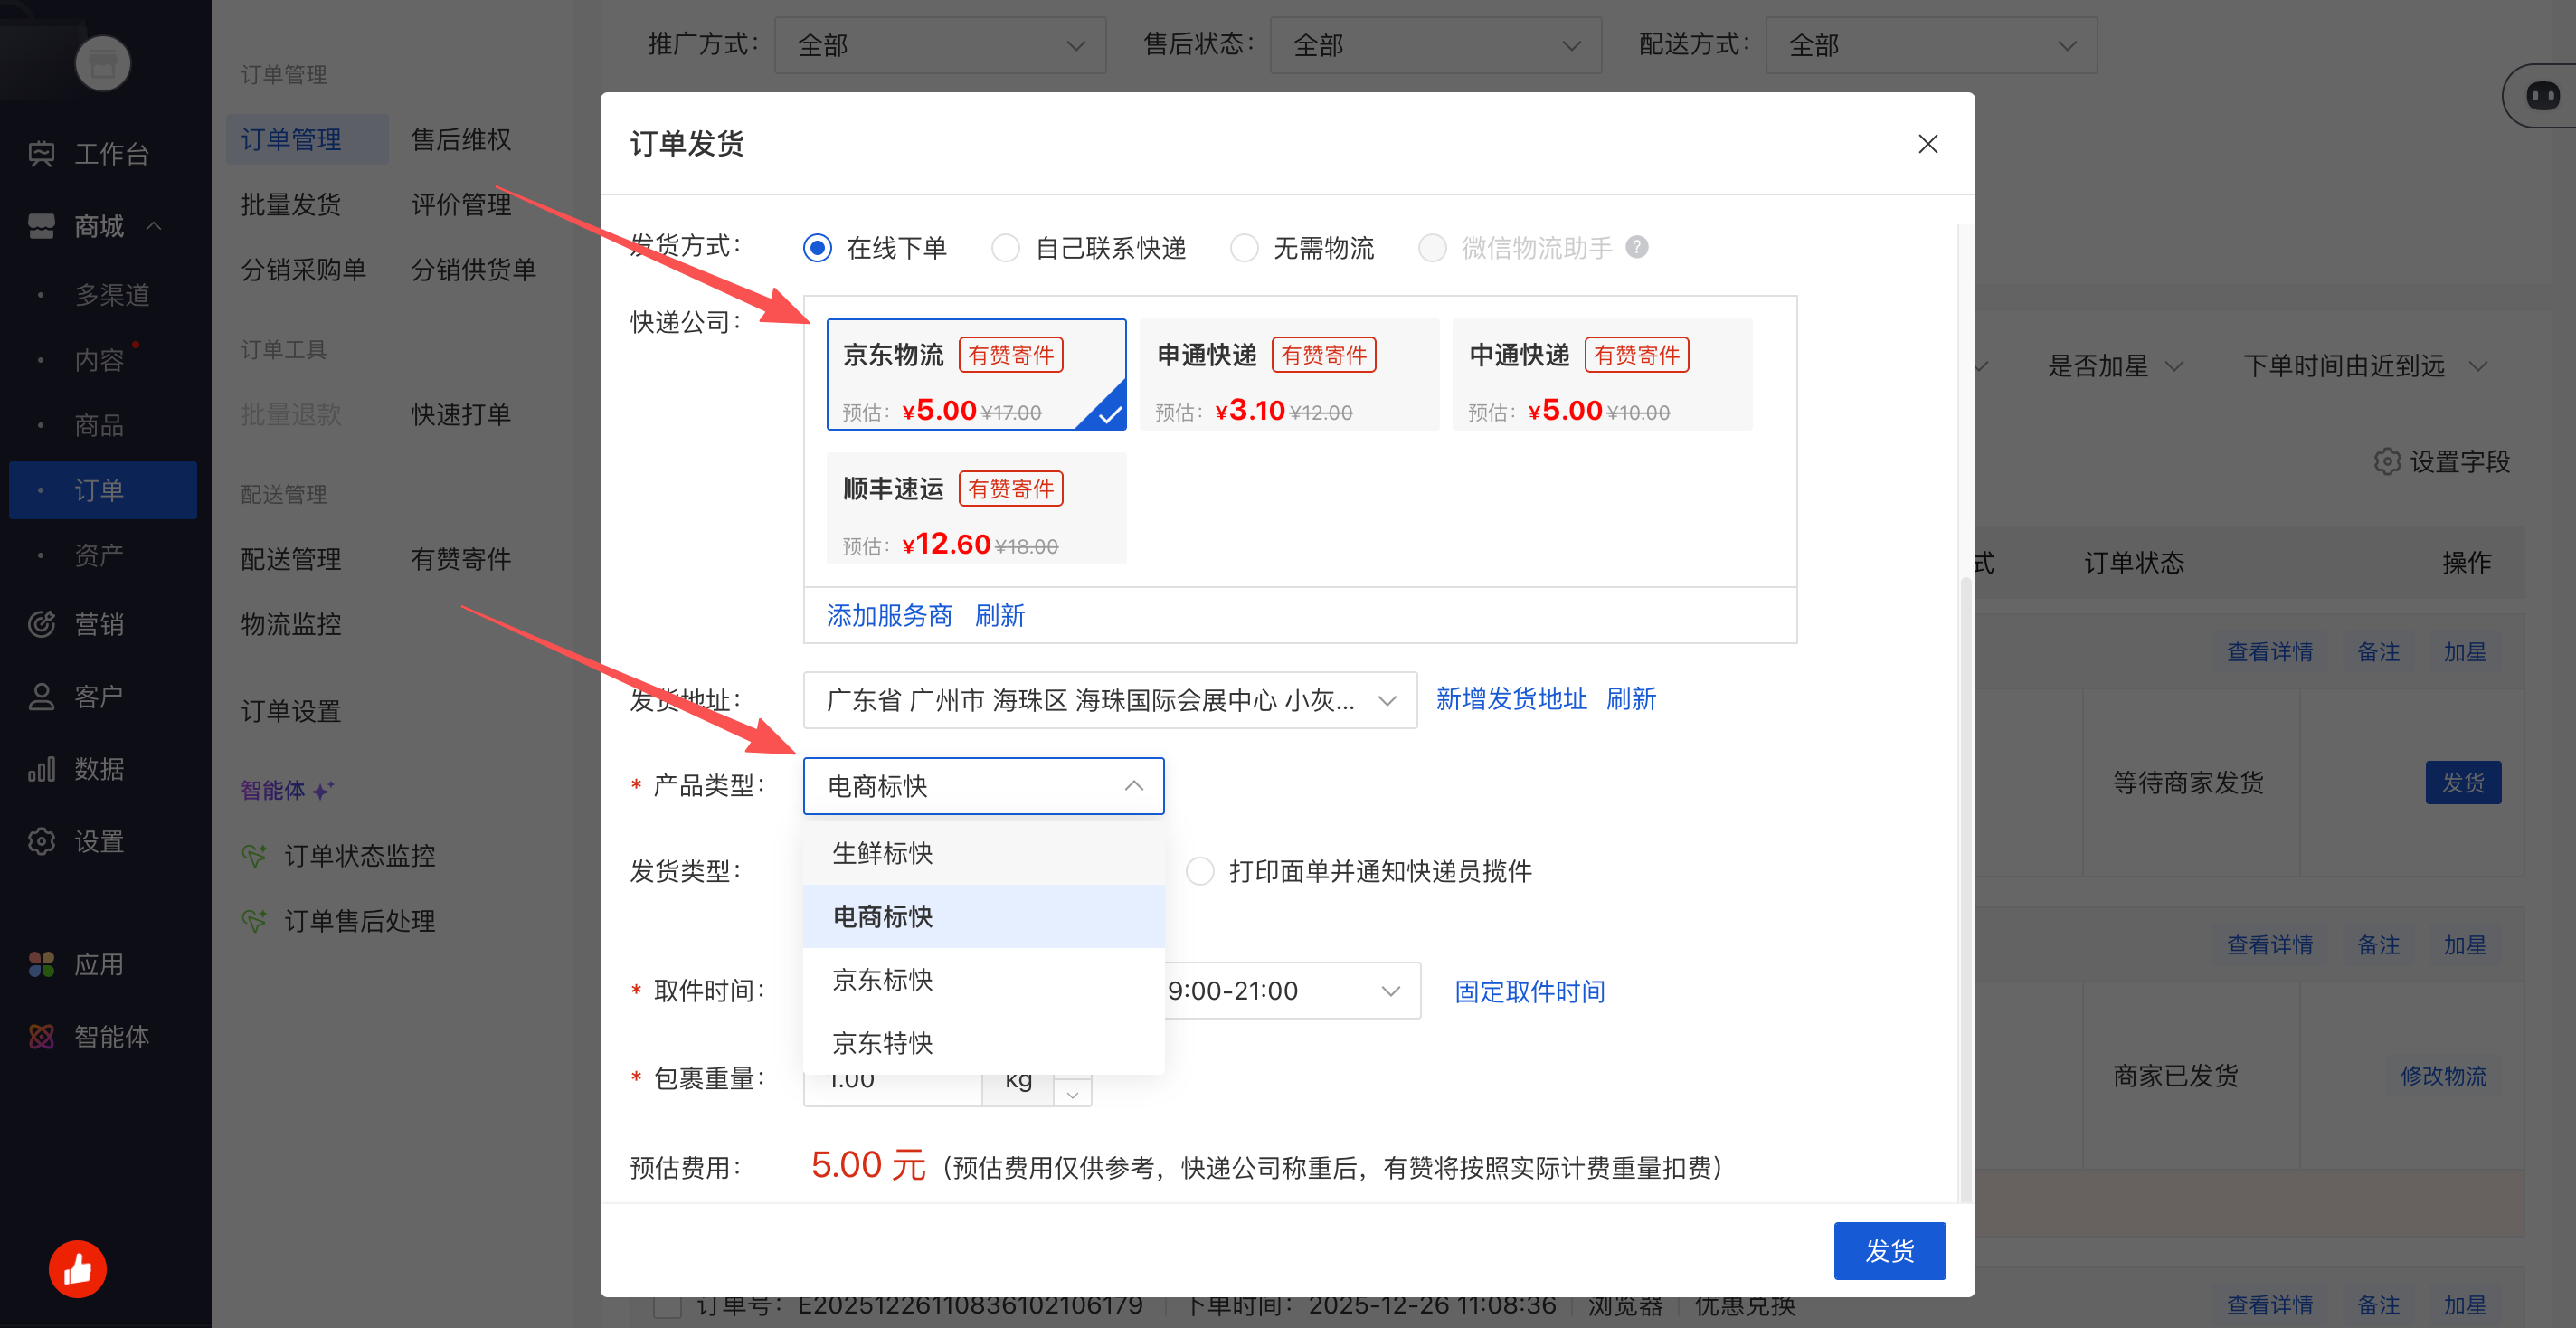Click the 数据 bar-chart icon in the sidebar
The height and width of the screenshot is (1328, 2576).
pyautogui.click(x=41, y=769)
